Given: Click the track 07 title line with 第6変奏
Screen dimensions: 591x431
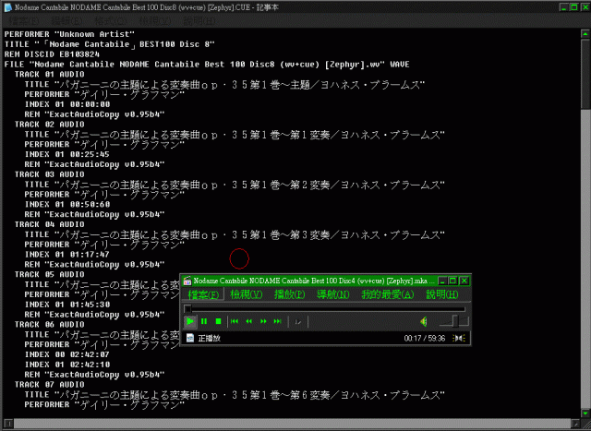Looking at the screenshot, I should coord(235,395).
